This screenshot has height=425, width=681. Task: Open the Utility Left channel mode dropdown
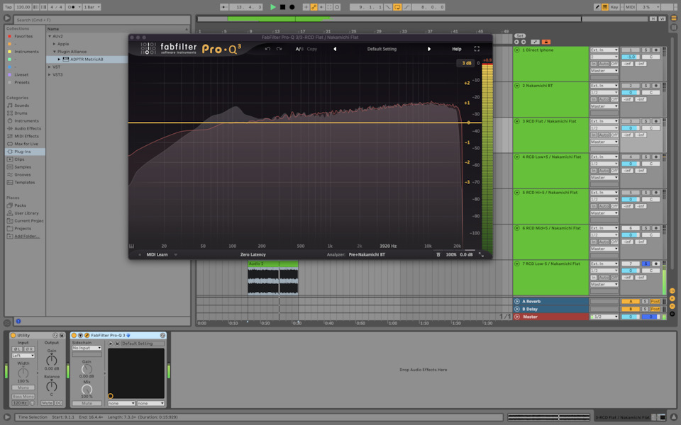click(x=23, y=356)
